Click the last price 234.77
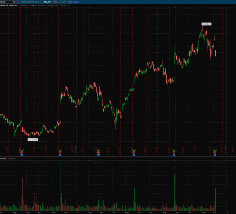Screen dimensions: 236x214 [x=47, y=2]
